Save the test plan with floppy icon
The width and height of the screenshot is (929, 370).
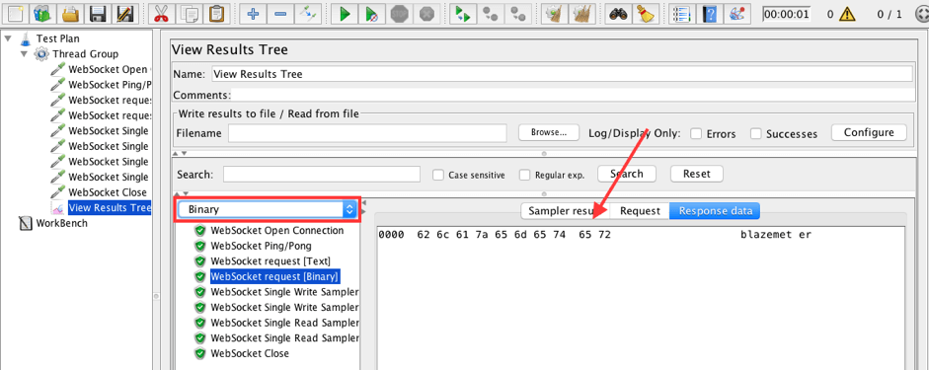[99, 13]
